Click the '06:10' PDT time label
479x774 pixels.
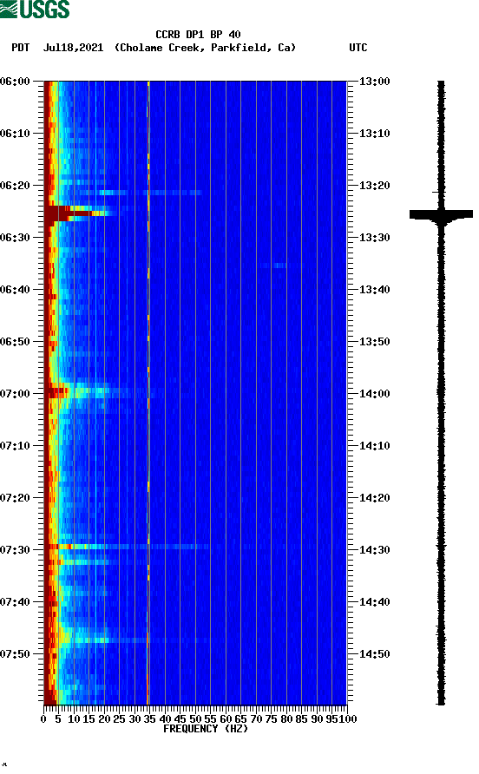pos(16,134)
